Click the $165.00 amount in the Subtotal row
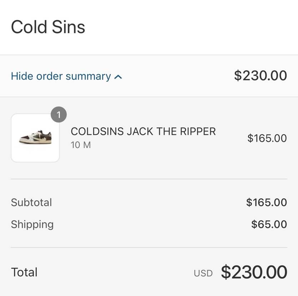Screen dimensions: 298x296 267,203
